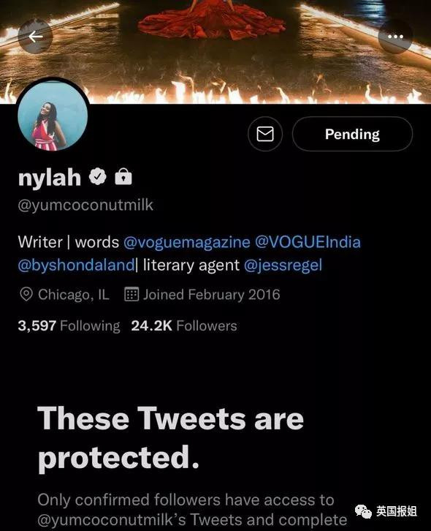The height and width of the screenshot is (531, 431).
Task: Open the @byshondaland mention link
Action: pos(77,265)
